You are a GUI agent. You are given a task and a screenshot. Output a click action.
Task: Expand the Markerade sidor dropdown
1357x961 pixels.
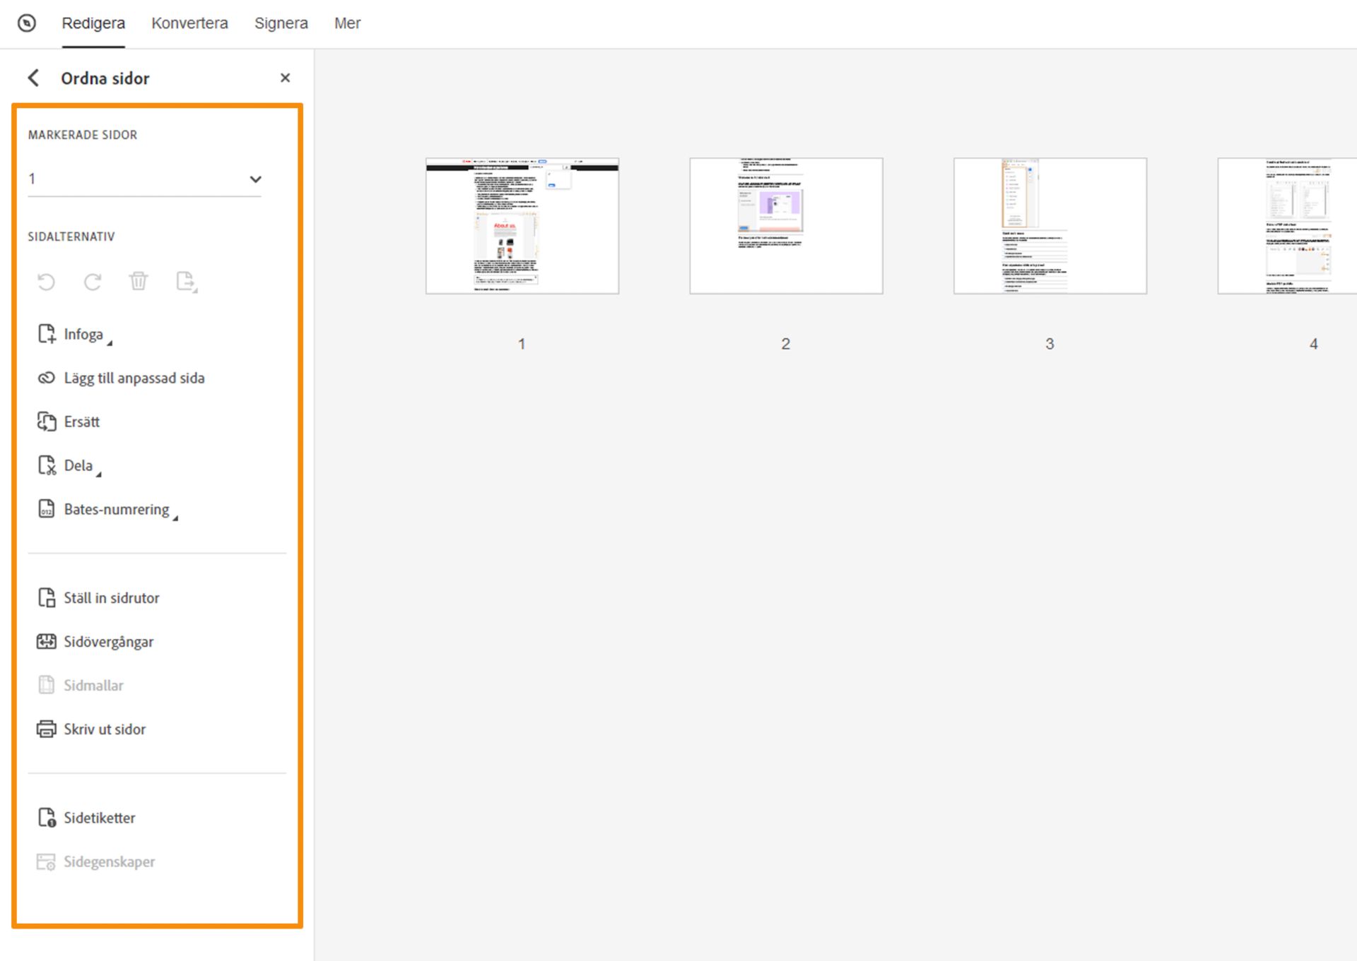255,179
